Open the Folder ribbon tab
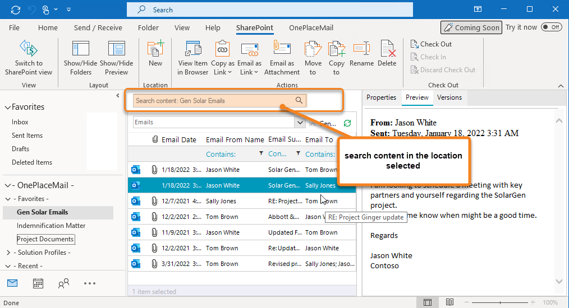Viewport: 569px width, 308px height. tap(148, 27)
